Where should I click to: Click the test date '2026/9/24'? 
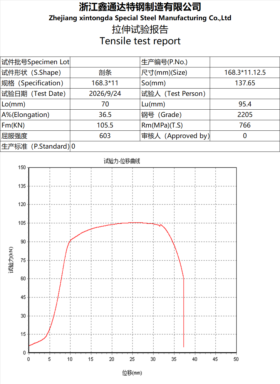click(x=105, y=94)
